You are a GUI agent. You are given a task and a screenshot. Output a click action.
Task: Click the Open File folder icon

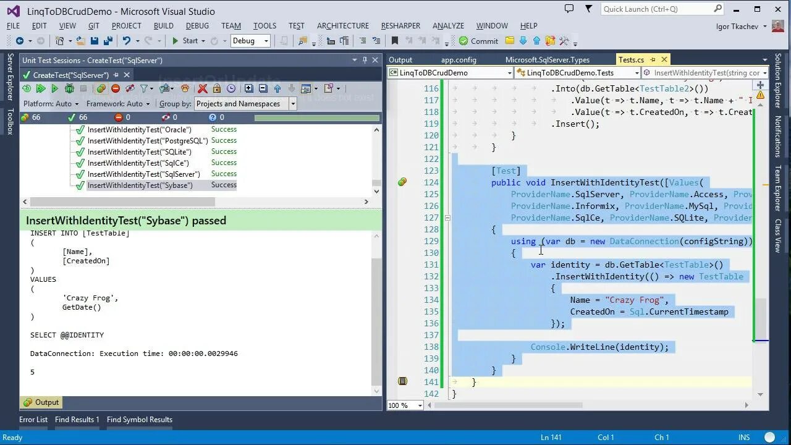(x=80, y=41)
